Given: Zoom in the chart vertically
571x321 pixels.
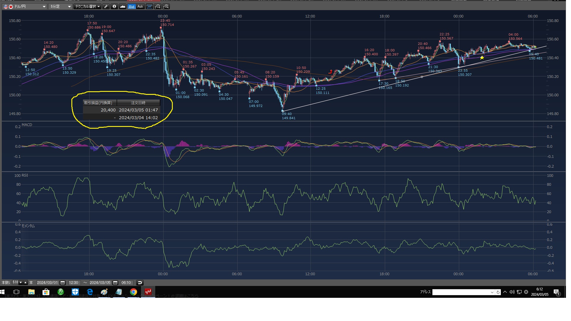Looking at the screenshot, I should [x=166, y=7].
